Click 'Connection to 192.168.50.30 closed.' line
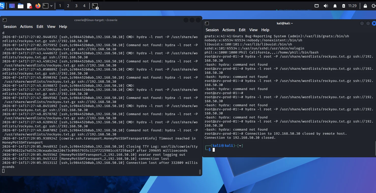Screen dimensions: 376x193 point(240,138)
